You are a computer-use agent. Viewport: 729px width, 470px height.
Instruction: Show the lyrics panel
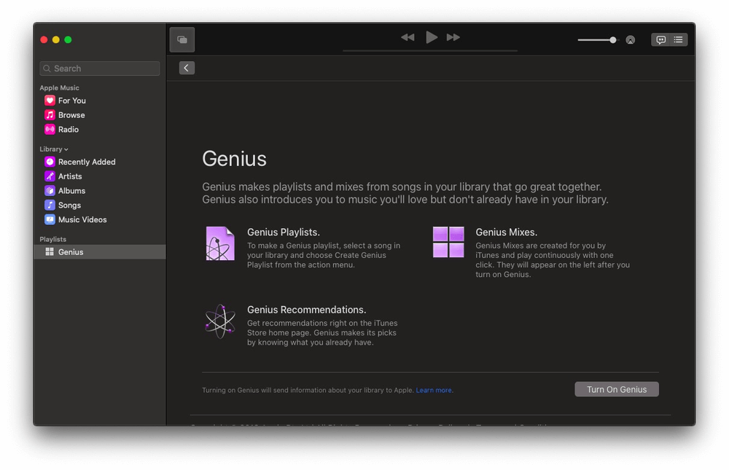click(660, 39)
